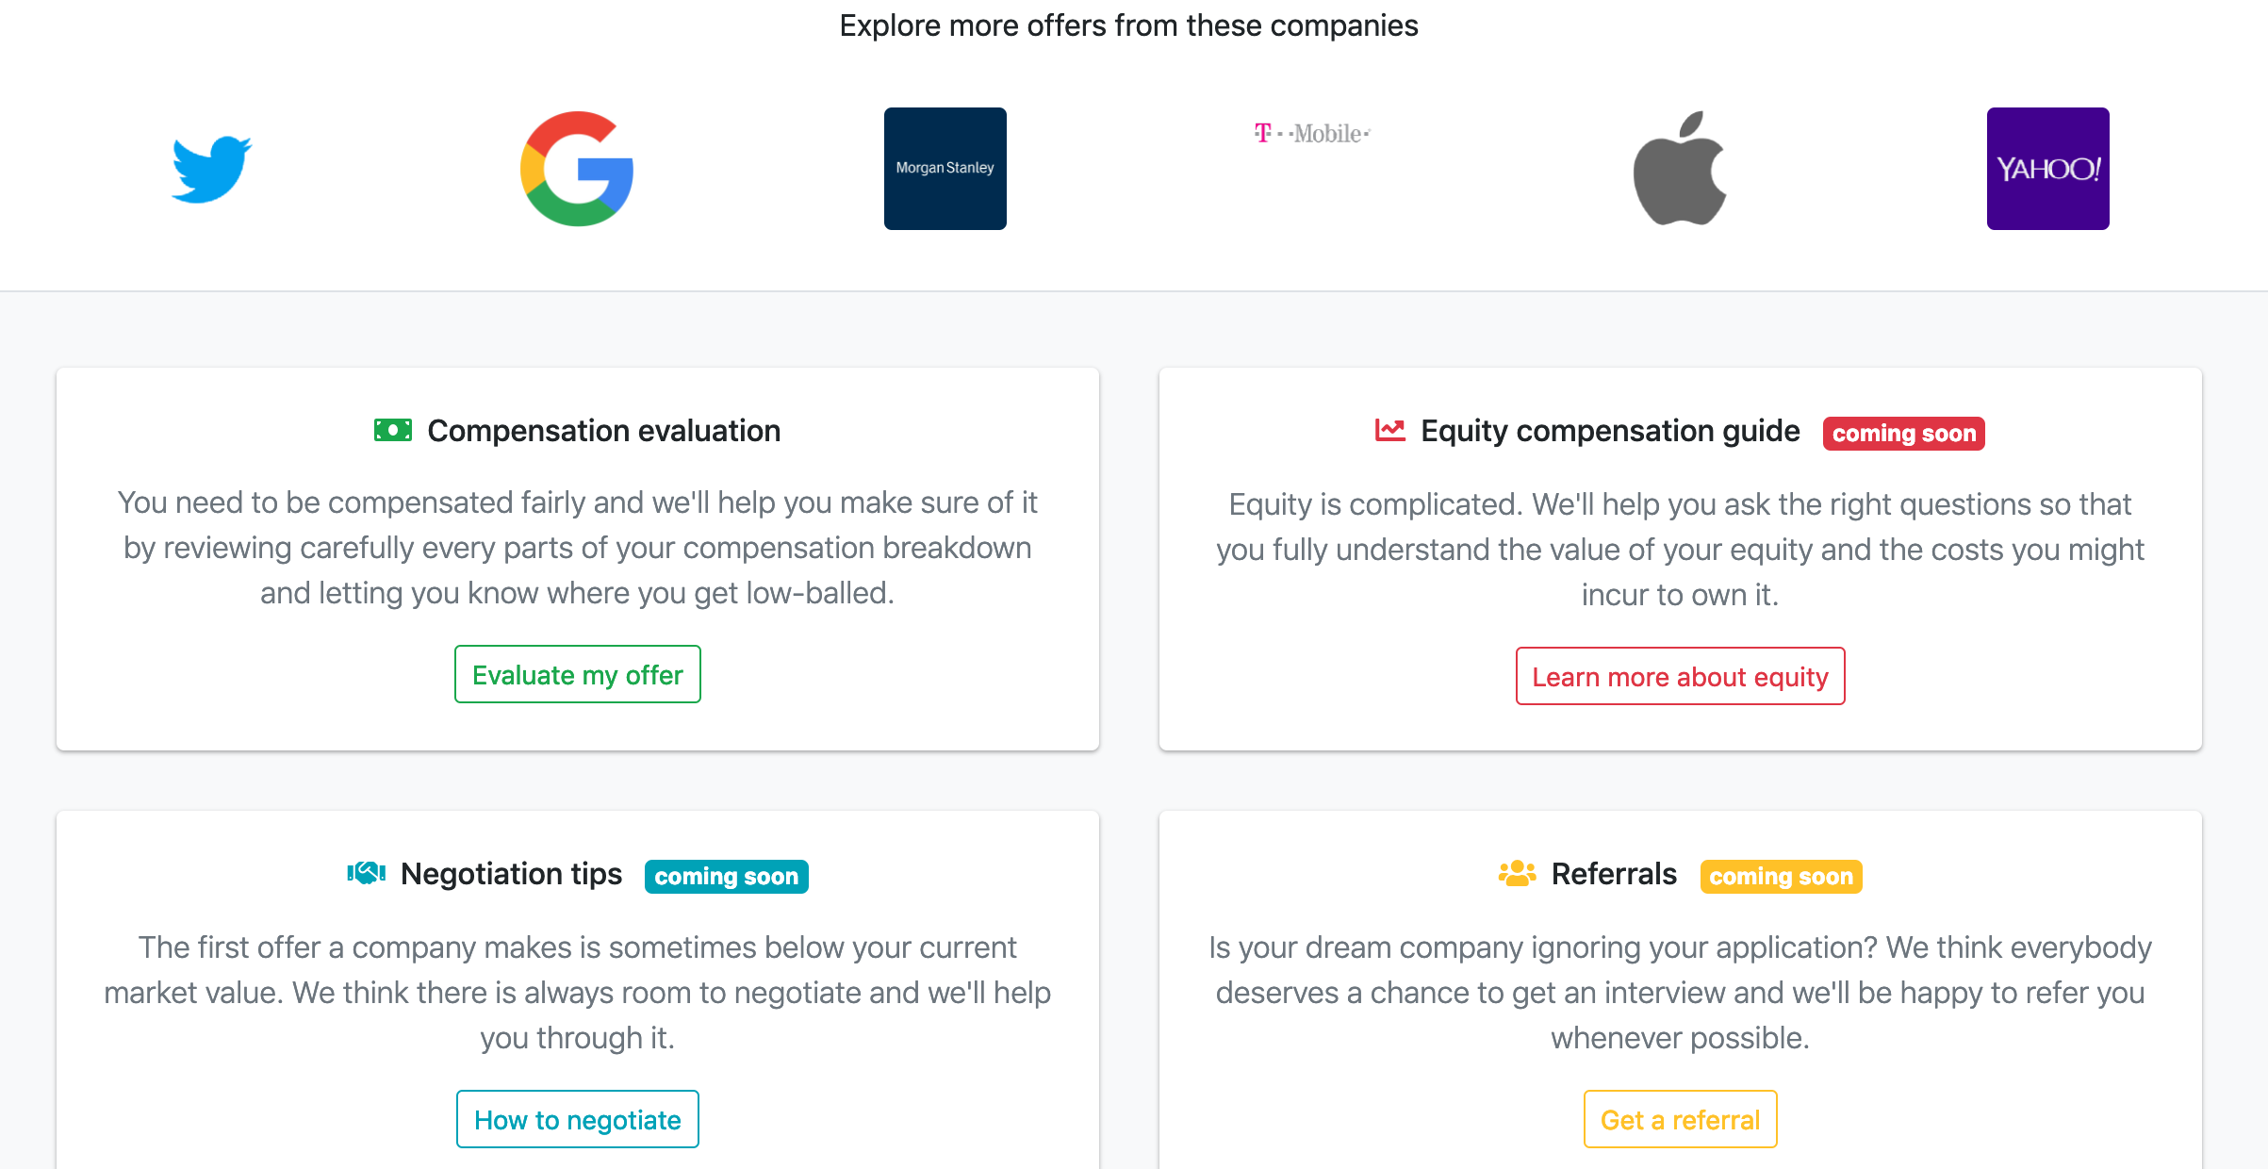This screenshot has width=2268, height=1169.
Task: Click Get a referral
Action: (1680, 1119)
